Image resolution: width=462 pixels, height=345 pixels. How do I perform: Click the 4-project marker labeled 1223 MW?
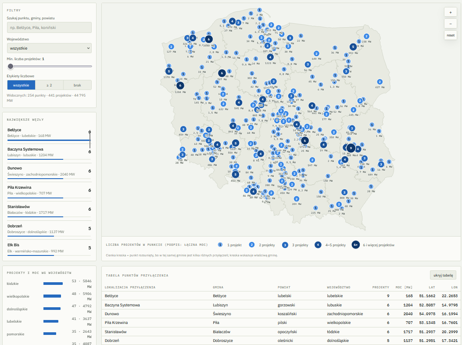point(270,57)
